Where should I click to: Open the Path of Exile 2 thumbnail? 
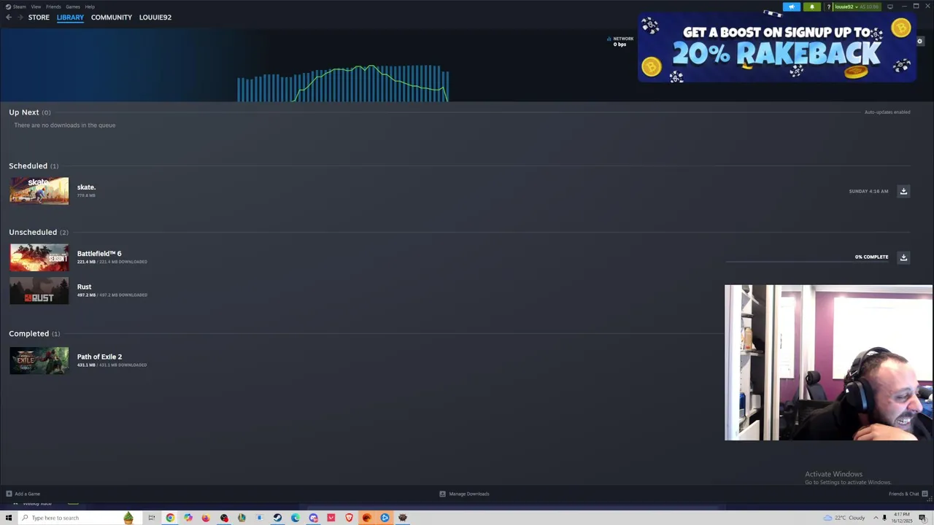coord(39,360)
